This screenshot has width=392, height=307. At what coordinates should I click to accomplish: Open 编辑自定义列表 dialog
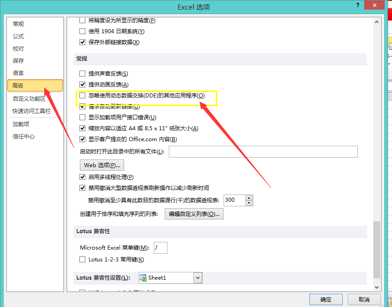[194, 214]
